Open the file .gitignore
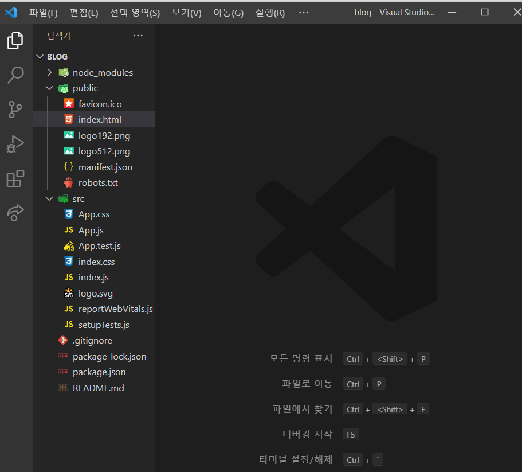This screenshot has height=472, width=522. (x=93, y=341)
